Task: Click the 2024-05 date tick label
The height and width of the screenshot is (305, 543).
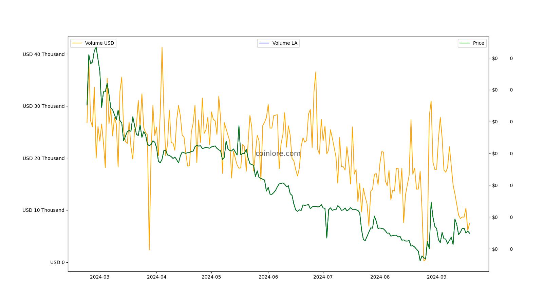Action: 211,277
